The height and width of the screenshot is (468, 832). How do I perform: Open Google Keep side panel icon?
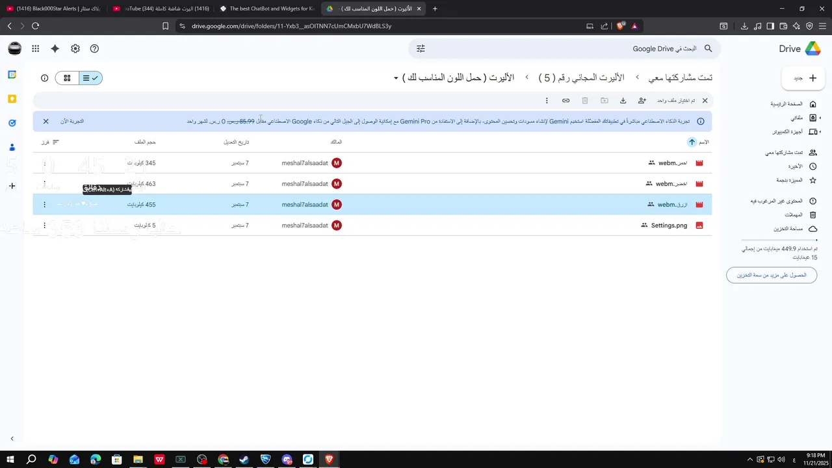[x=12, y=99]
